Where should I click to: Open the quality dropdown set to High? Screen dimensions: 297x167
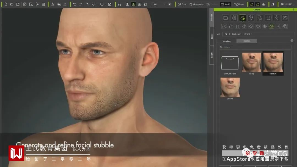(x=159, y=4)
